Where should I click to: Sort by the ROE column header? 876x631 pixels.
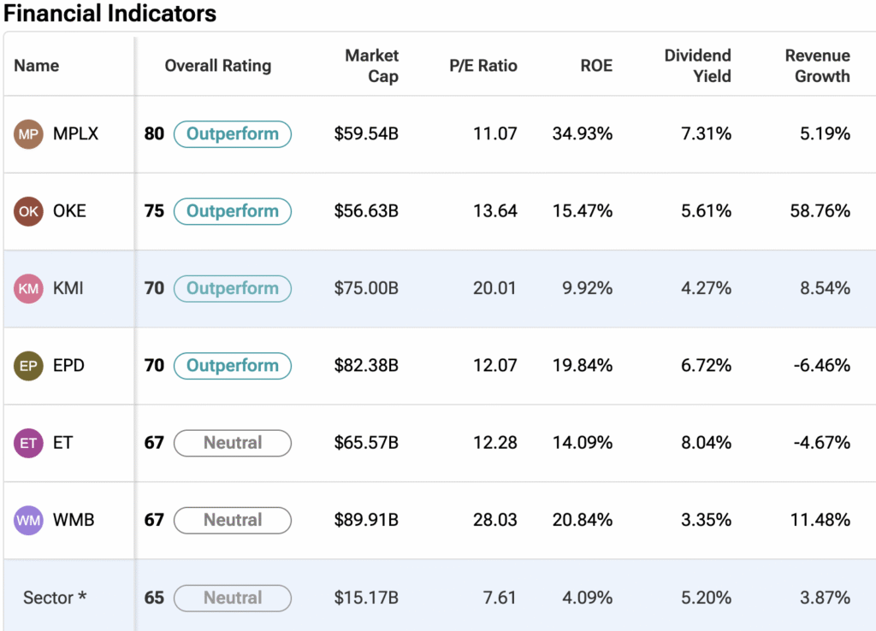tap(595, 66)
